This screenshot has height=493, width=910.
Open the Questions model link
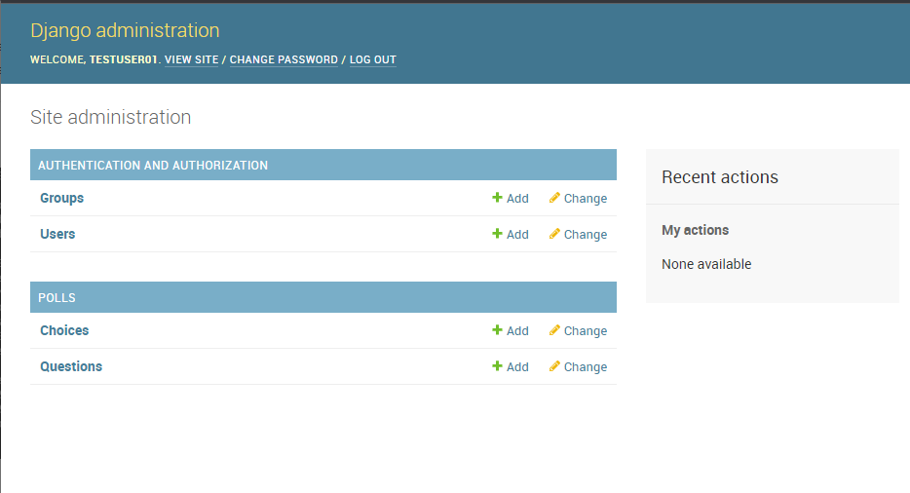click(71, 366)
